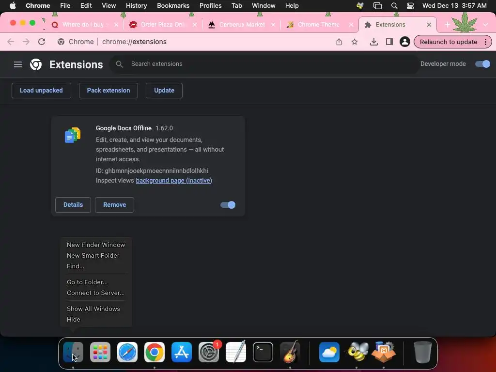
Task: Switch to the Where do I buy tab
Action: 83,25
